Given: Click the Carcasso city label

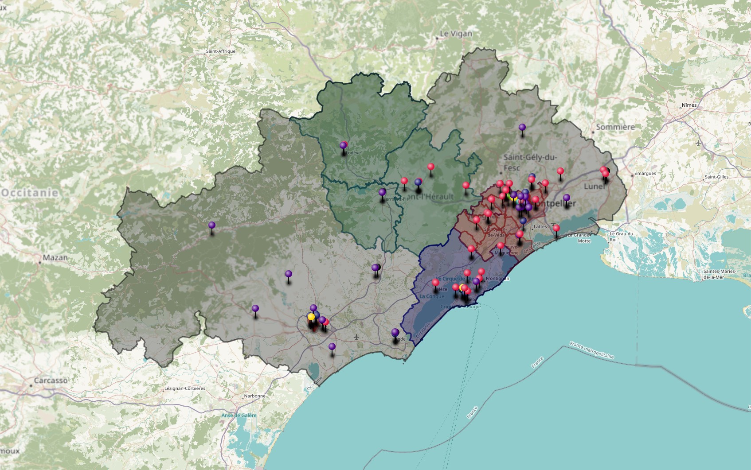Looking at the screenshot, I should coord(51,381).
